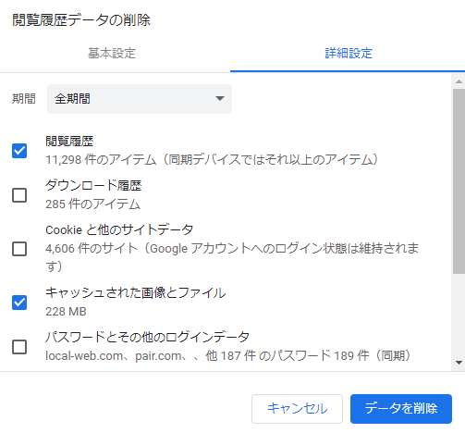Click the ダウンロード履歴 label text
The height and width of the screenshot is (433, 465).
(93, 186)
